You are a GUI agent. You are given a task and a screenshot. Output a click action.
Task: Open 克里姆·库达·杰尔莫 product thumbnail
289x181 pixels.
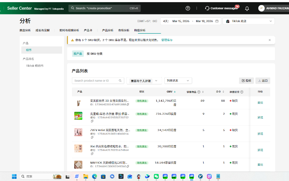[x=78, y=116]
